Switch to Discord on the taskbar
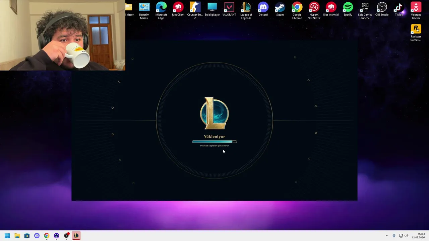Screen dimensions: 429x241 (37, 236)
